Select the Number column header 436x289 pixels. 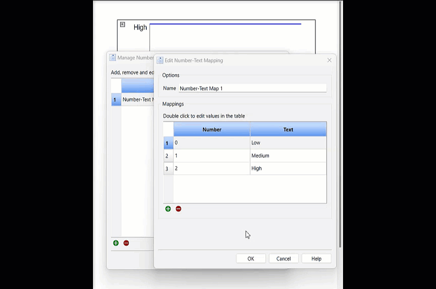pyautogui.click(x=212, y=130)
